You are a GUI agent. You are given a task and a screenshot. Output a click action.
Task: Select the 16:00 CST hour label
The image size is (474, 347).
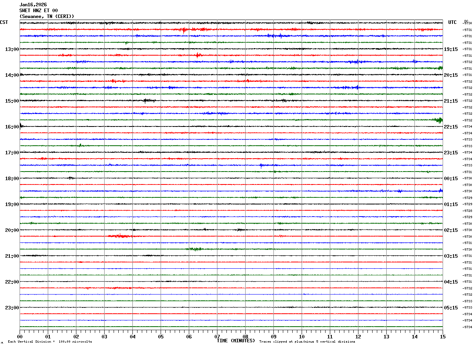12,127
